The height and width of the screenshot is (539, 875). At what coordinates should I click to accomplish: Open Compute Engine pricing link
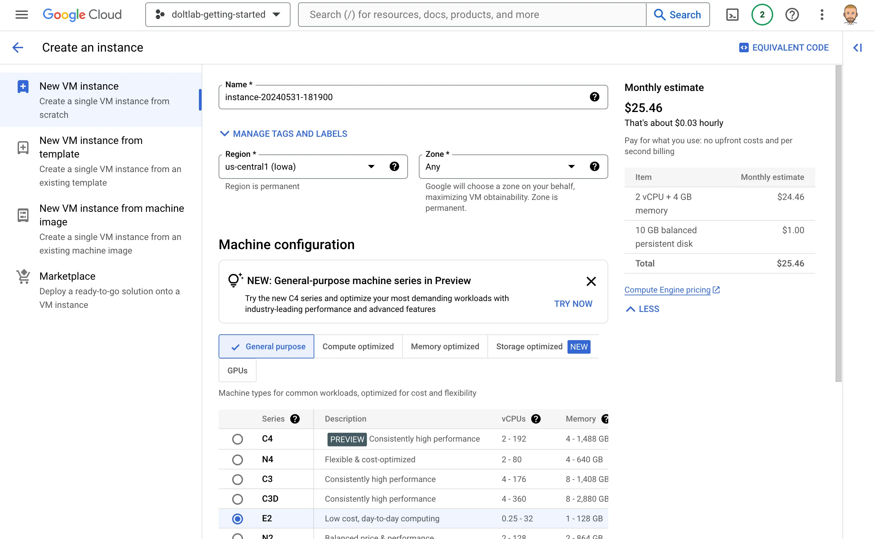[667, 290]
